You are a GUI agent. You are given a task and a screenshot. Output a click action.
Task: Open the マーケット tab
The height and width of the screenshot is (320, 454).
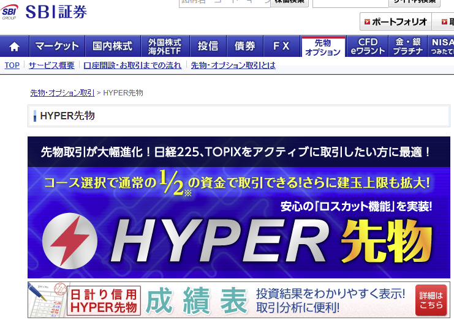pos(57,47)
